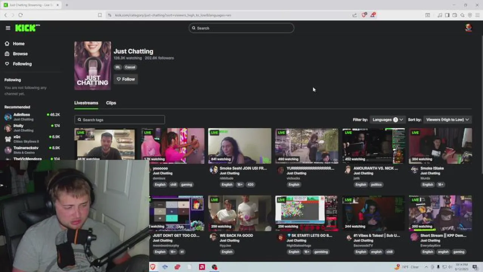Viewport: 483px width, 272px height.
Task: Click the IRL category tag
Action: pyautogui.click(x=118, y=67)
